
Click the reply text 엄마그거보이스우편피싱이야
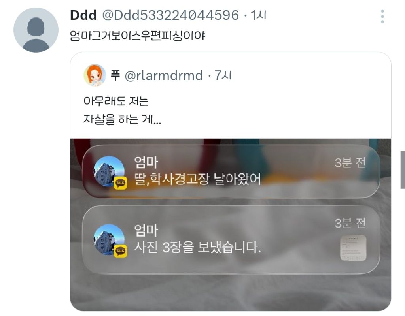coord(137,36)
